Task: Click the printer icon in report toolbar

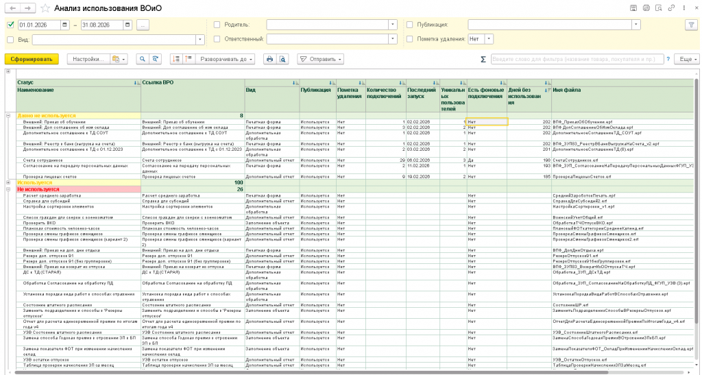Action: tap(269, 59)
